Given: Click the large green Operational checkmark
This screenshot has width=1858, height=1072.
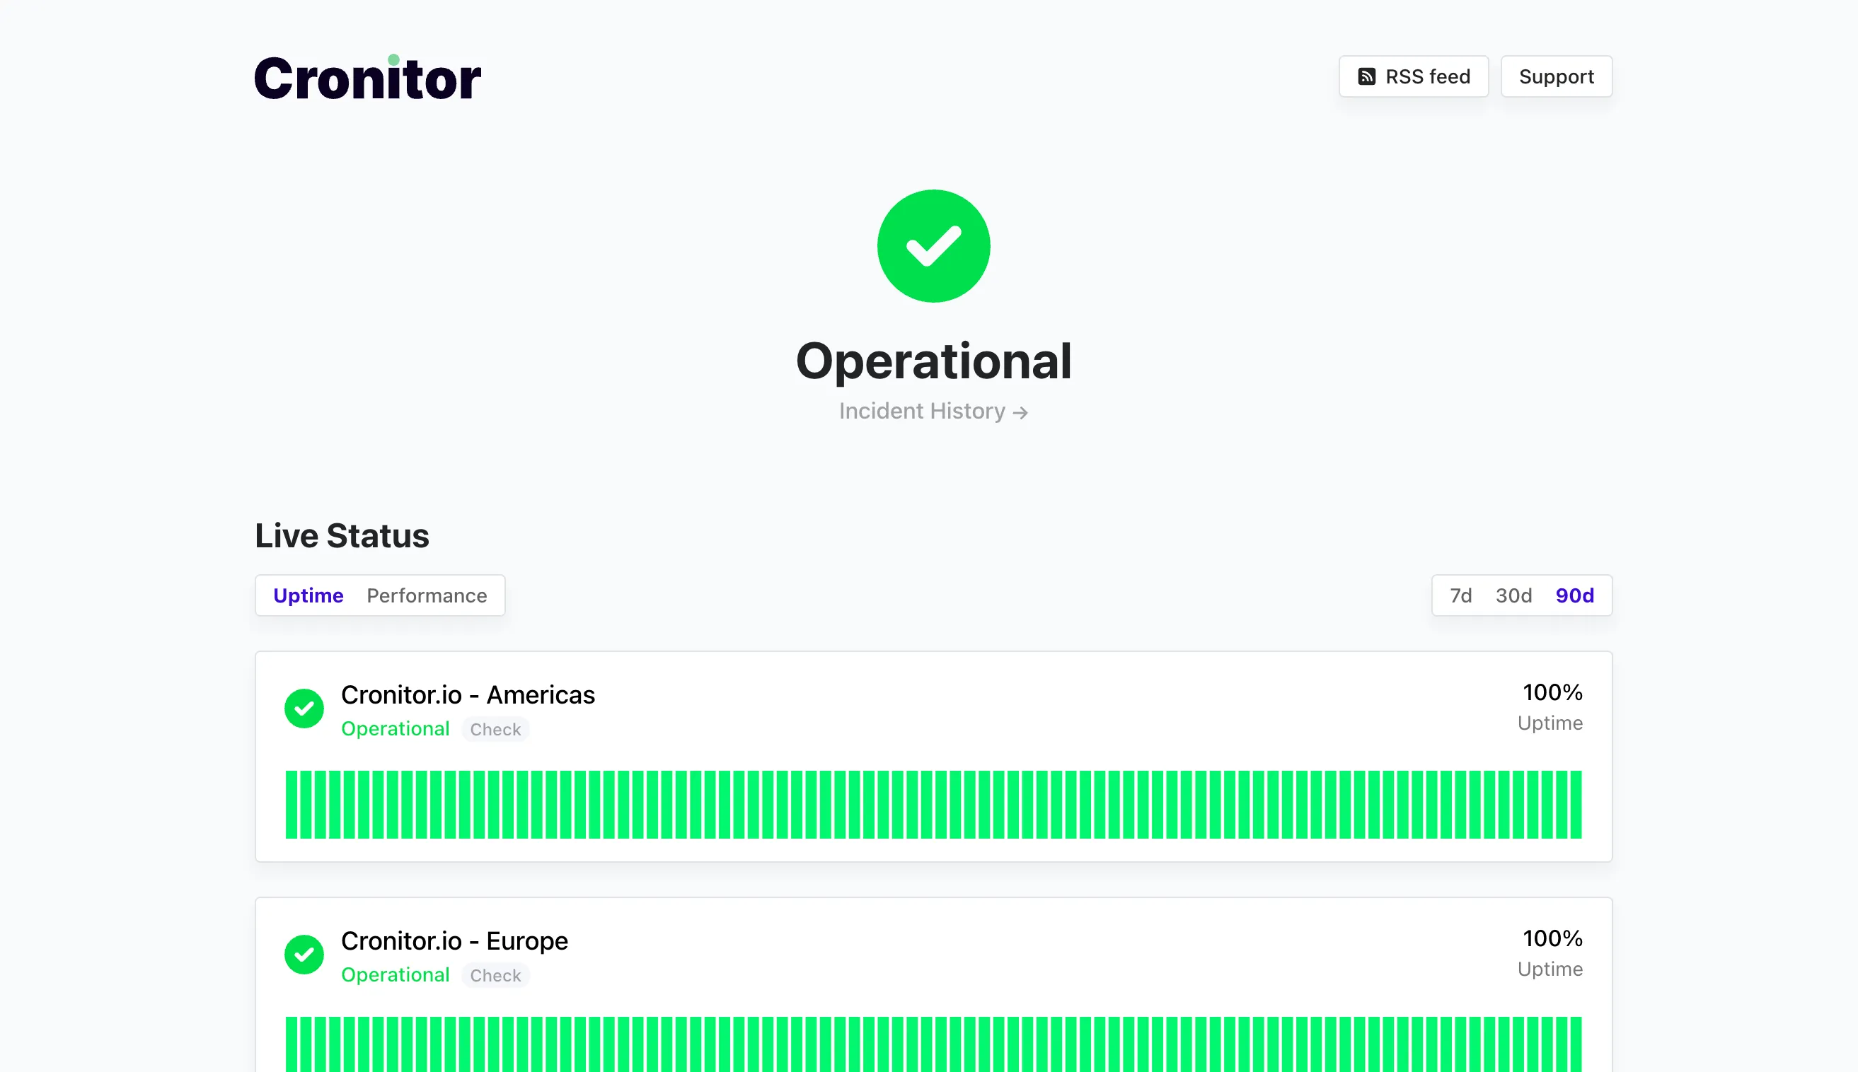Looking at the screenshot, I should 933,246.
